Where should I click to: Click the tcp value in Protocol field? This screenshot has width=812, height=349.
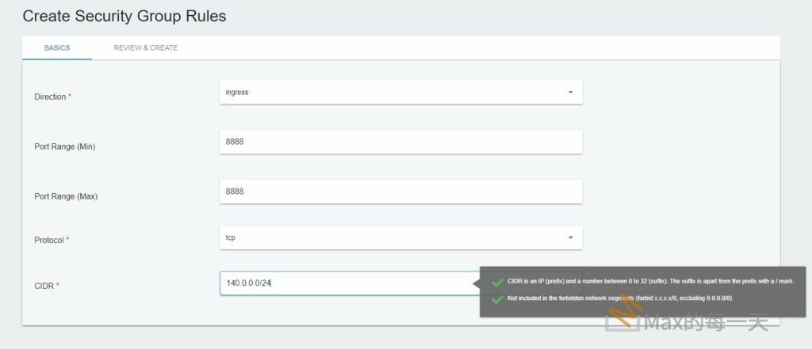pyautogui.click(x=231, y=237)
